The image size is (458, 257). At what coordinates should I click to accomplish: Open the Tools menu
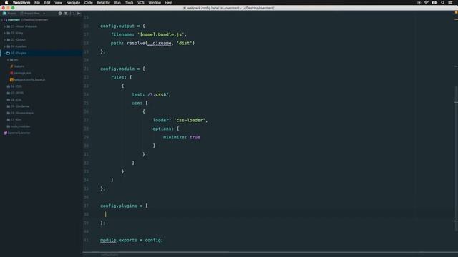(x=129, y=3)
